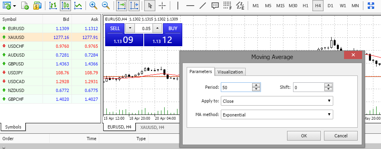
Task: Choose the line chart icon
Action: (x=78, y=6)
